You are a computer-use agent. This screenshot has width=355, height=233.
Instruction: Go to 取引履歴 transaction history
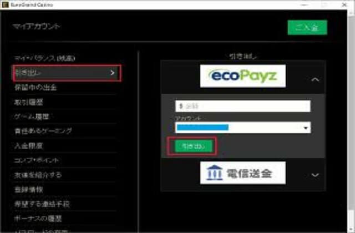28,102
